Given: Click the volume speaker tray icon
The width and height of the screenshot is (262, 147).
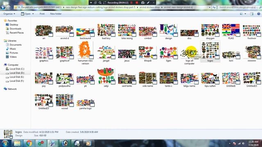Looking at the screenshot, I should 244,143.
